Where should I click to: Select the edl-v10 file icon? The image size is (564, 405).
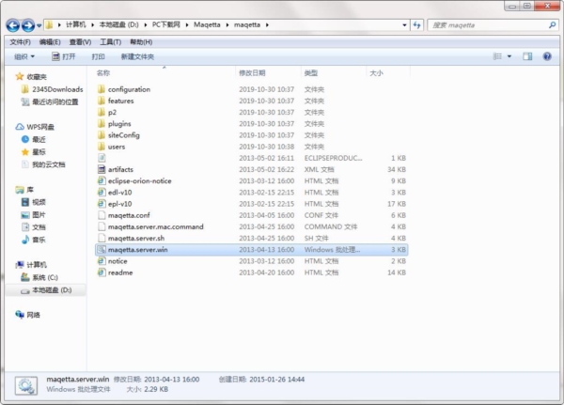click(102, 193)
